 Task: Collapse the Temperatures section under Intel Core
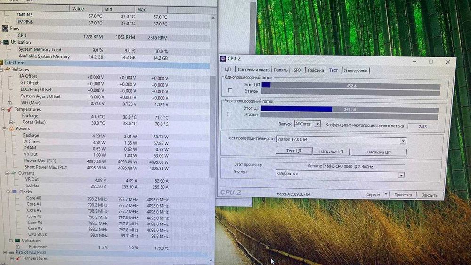3,110
